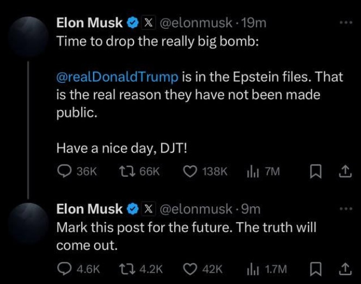The height and width of the screenshot is (284, 361).
Task: Repost the post with 66K reposts
Action: click(139, 171)
